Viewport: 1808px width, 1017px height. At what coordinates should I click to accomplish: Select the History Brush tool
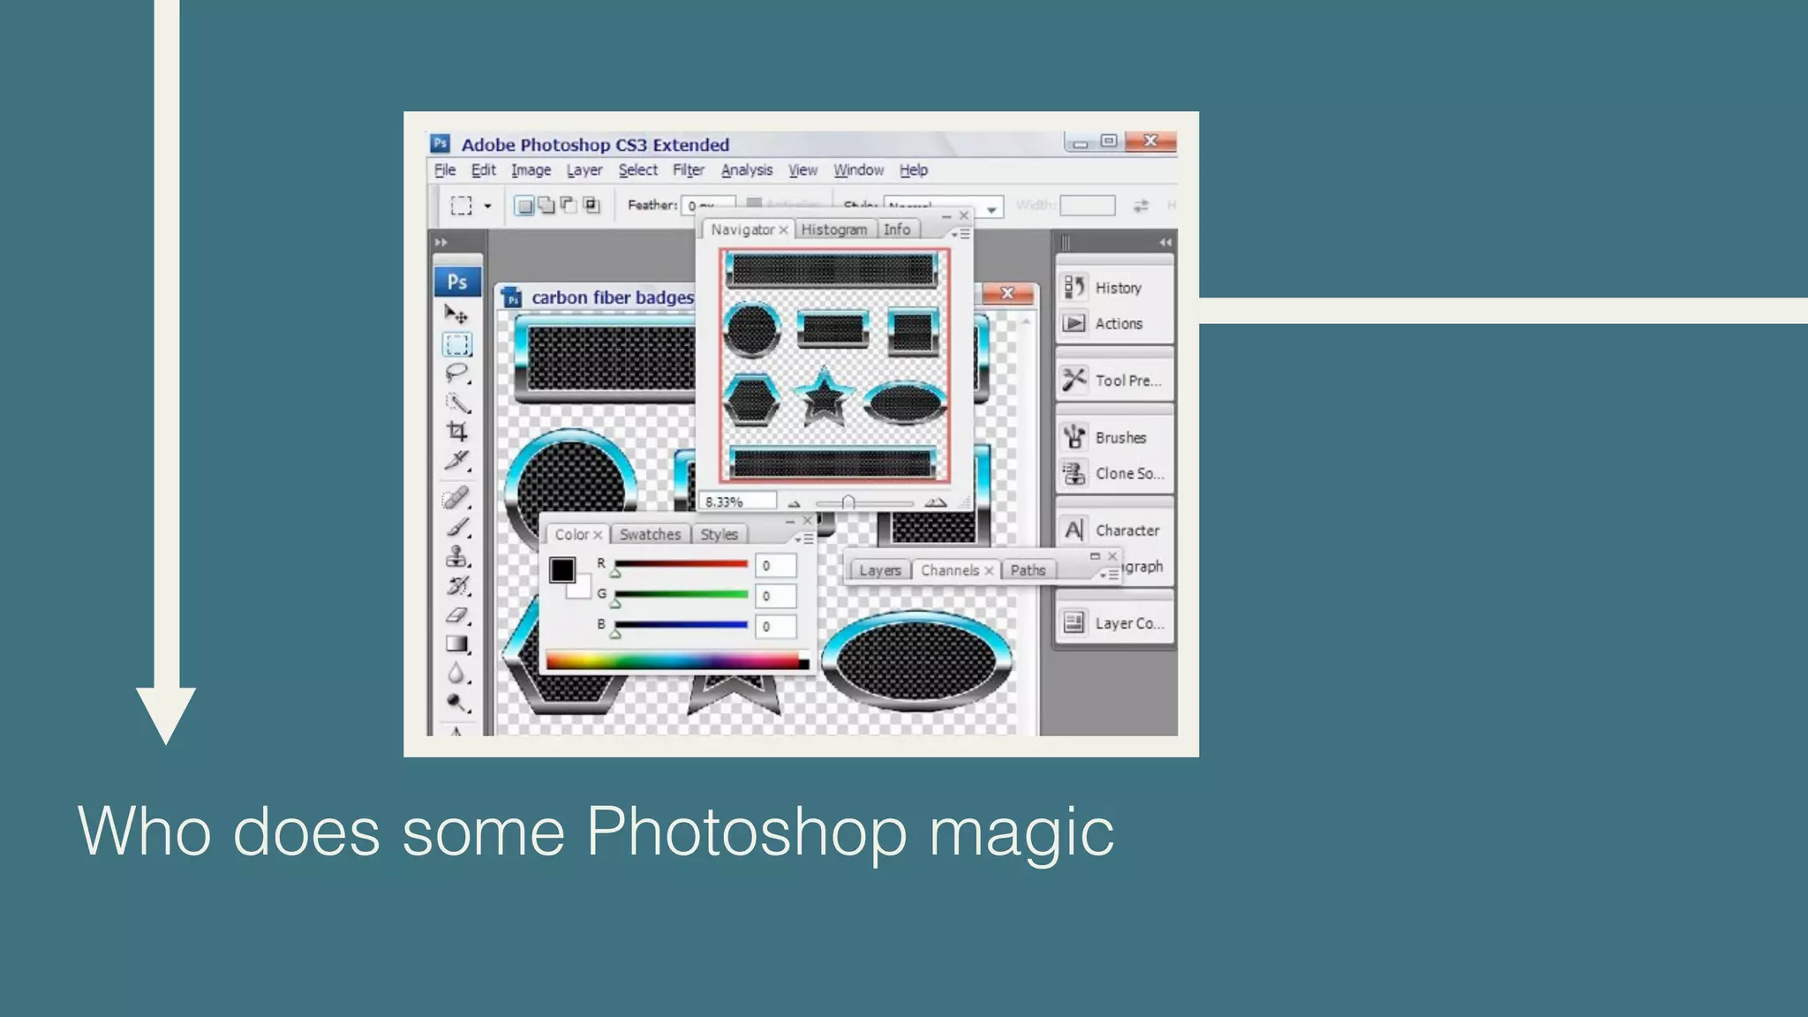[456, 585]
